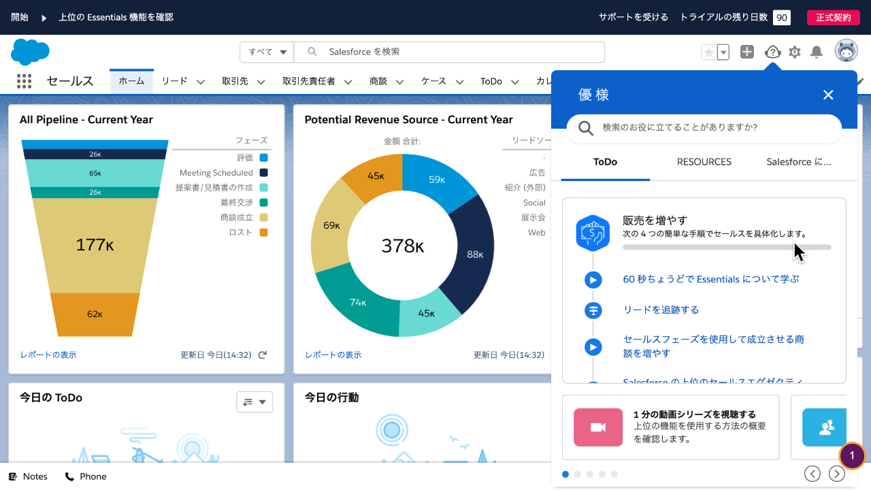The width and height of the screenshot is (871, 490).
Task: Open the Setup gear icon
Action: click(x=795, y=52)
